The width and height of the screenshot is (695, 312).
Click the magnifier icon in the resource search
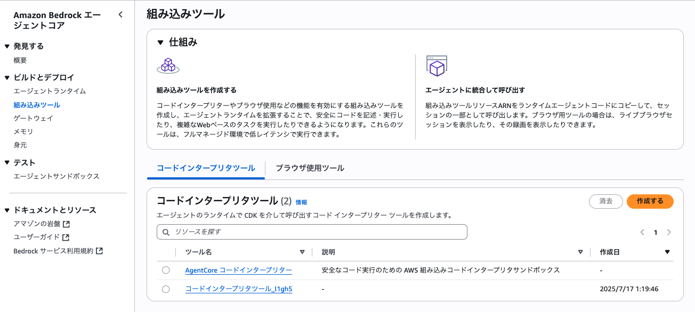pos(166,232)
